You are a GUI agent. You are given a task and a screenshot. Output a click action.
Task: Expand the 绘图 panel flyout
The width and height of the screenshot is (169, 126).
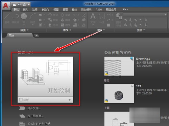(x=24, y=30)
